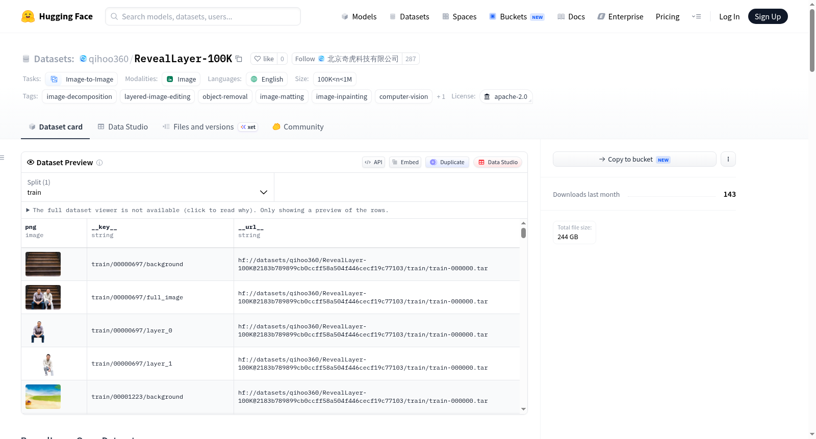The width and height of the screenshot is (816, 439).
Task: Expand the additional navigation menu icon
Action: pos(696,16)
